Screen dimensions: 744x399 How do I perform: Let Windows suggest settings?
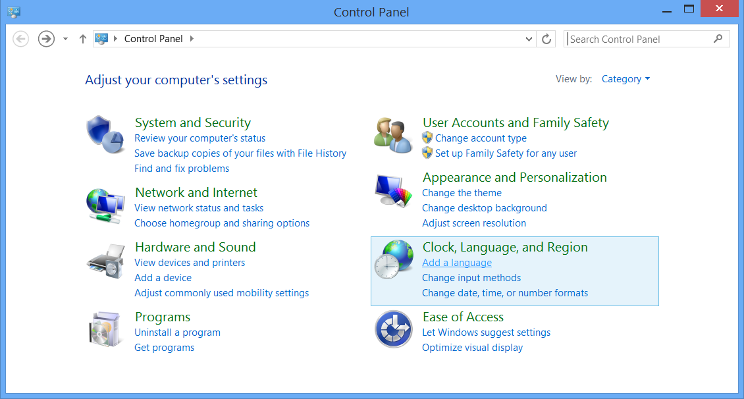point(487,332)
